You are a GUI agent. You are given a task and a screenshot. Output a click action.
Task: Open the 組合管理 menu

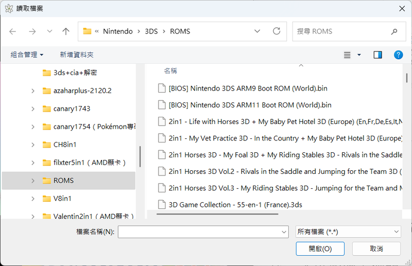click(27, 55)
